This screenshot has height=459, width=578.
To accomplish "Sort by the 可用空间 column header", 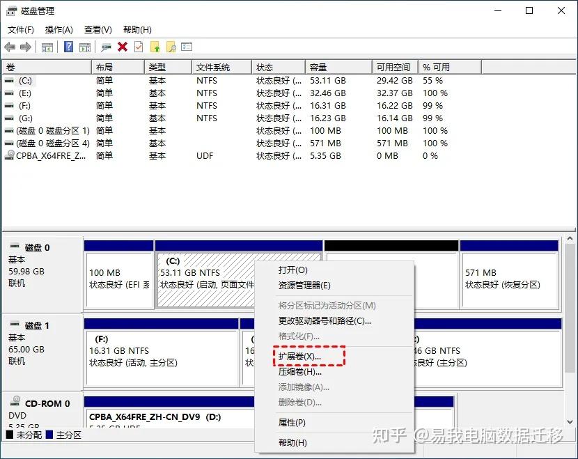I will (395, 67).
